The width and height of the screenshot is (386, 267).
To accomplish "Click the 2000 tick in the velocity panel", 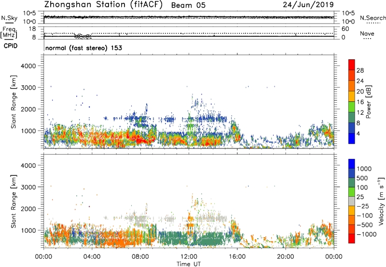I will click(28, 209).
